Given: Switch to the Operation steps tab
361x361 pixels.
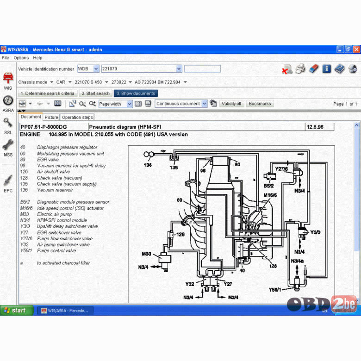Looking at the screenshot, I should pos(77,117).
